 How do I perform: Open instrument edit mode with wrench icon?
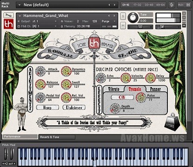click(x=8, y=15)
